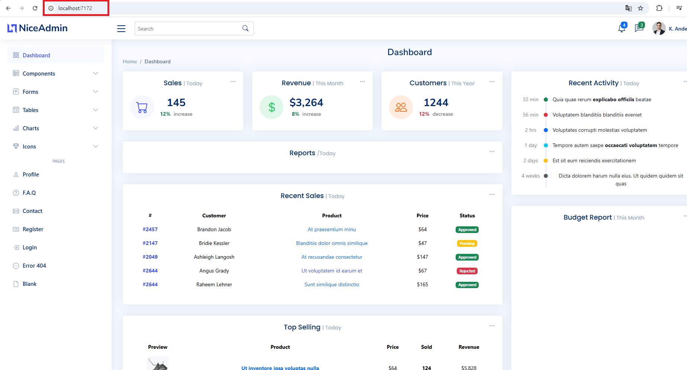Expand the Icons sidebar menu
The image size is (687, 370).
point(56,146)
